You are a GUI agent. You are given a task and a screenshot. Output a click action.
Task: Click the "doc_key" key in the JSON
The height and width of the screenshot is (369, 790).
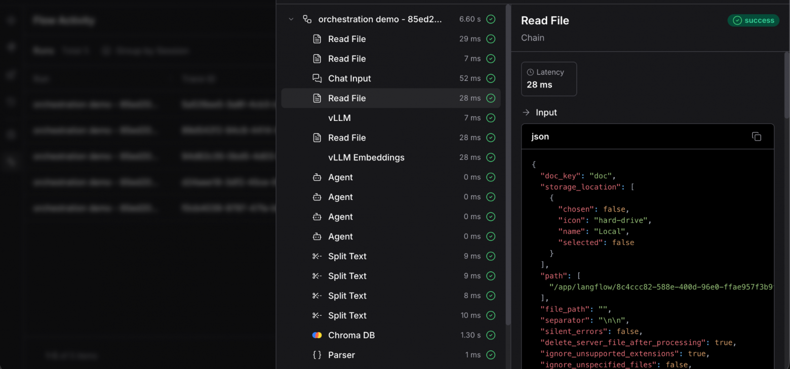coord(561,176)
